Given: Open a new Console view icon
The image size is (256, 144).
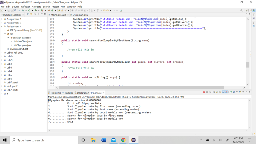Looking at the screenshot, I should [x=240, y=92].
